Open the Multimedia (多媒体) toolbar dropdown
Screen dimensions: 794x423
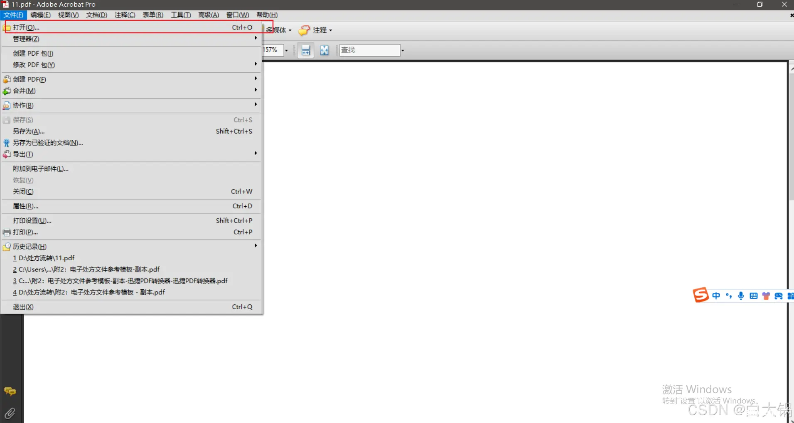[279, 30]
